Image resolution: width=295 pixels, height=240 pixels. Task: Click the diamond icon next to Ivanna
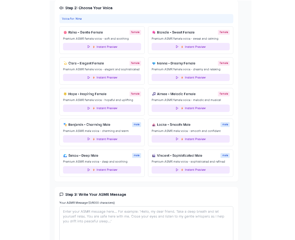click(154, 63)
